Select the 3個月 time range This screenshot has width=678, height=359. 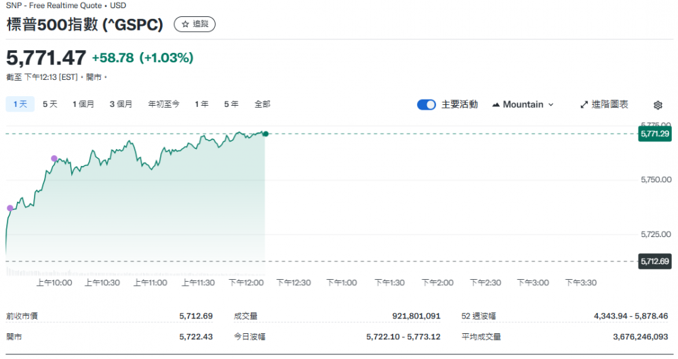tap(121, 104)
